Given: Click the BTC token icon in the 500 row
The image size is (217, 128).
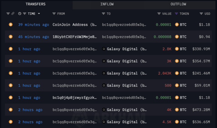Looking at the screenshot, I should 177,85.
